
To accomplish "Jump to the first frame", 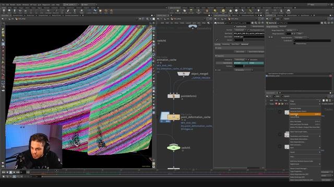I will 4,172.
